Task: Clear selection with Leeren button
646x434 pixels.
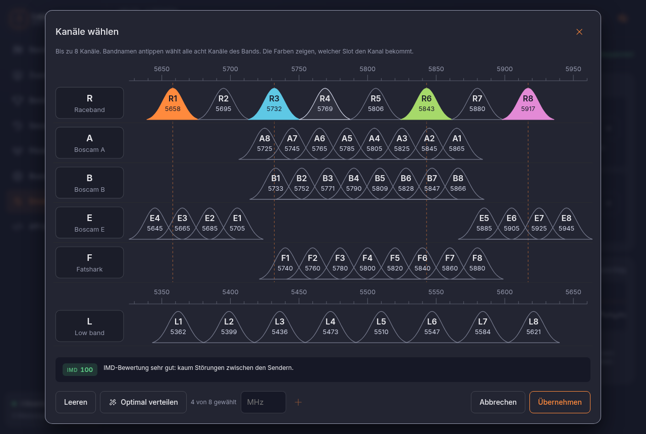Action: click(x=76, y=402)
